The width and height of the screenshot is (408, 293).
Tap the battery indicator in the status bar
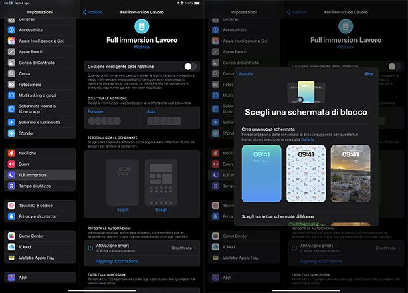[197, 3]
